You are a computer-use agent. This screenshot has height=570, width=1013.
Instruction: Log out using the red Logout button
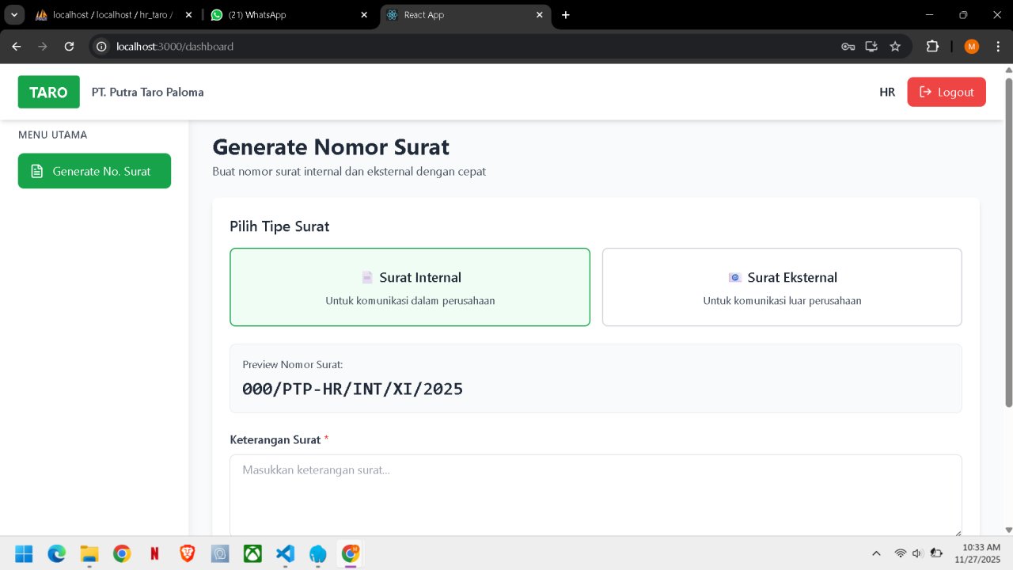click(x=946, y=92)
